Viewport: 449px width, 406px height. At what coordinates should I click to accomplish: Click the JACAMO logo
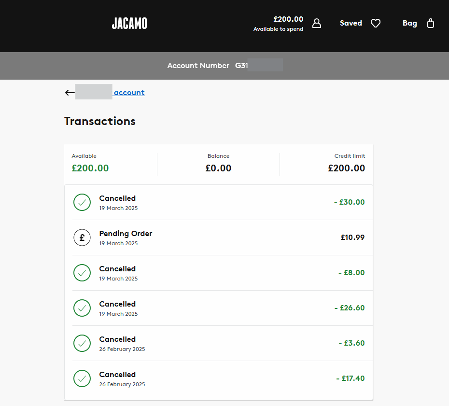pyautogui.click(x=129, y=24)
